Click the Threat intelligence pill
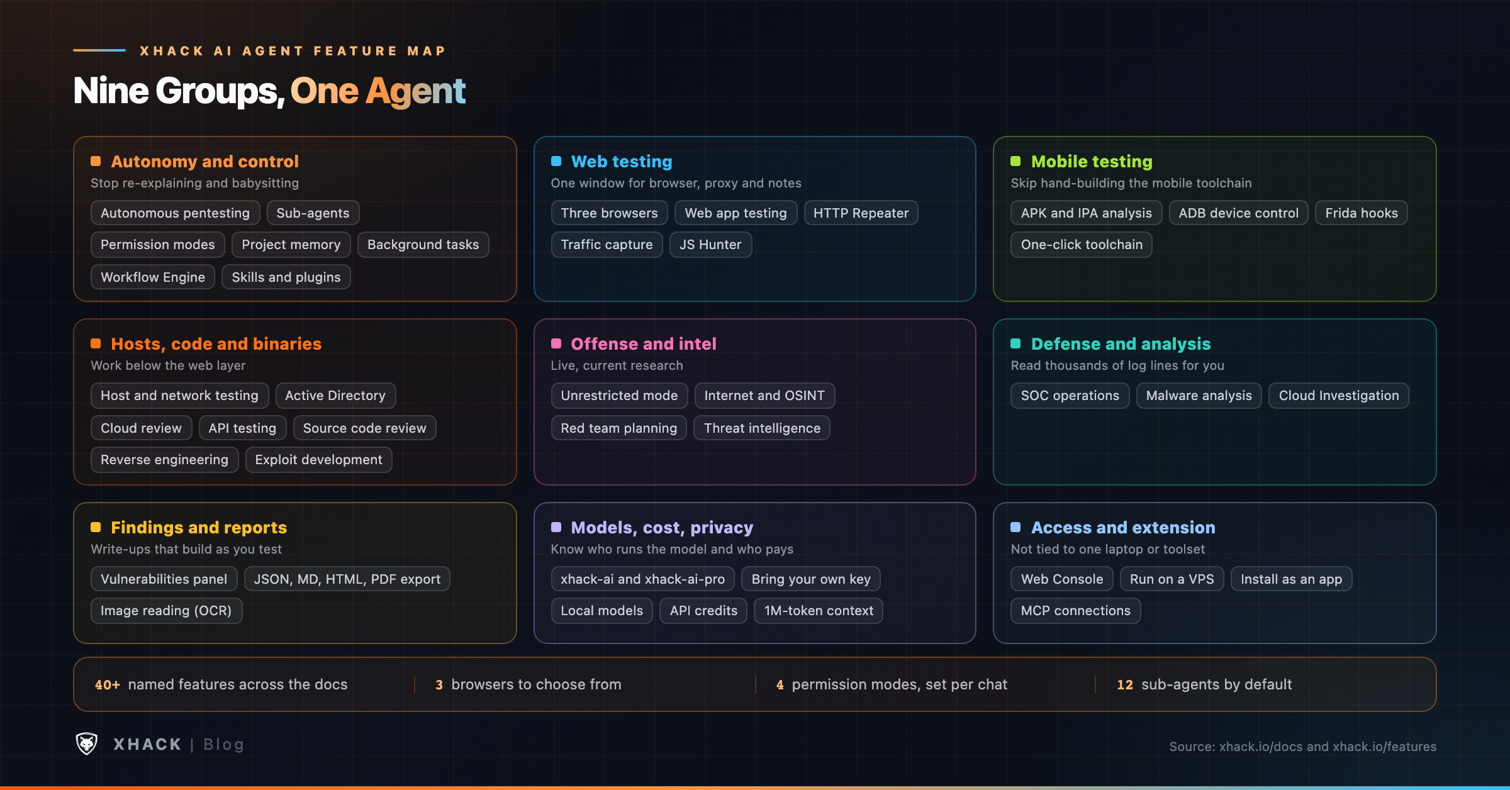This screenshot has width=1510, height=790. [x=762, y=428]
